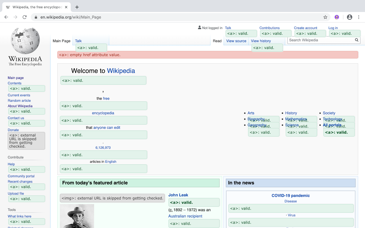The image size is (365, 228).
Task: Close the Wikipedia browser tab
Action: [66, 7]
